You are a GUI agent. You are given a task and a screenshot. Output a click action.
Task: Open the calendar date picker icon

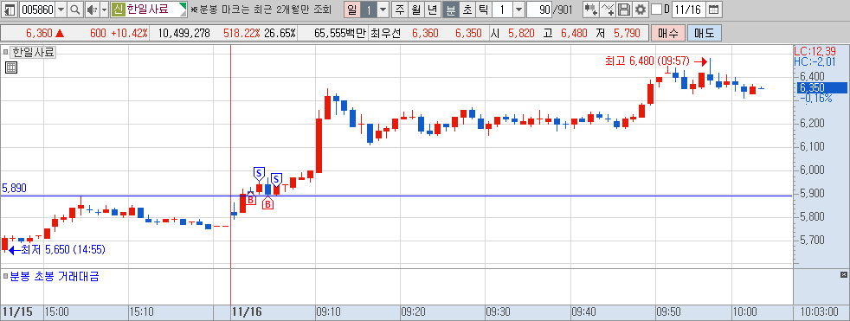tap(714, 10)
